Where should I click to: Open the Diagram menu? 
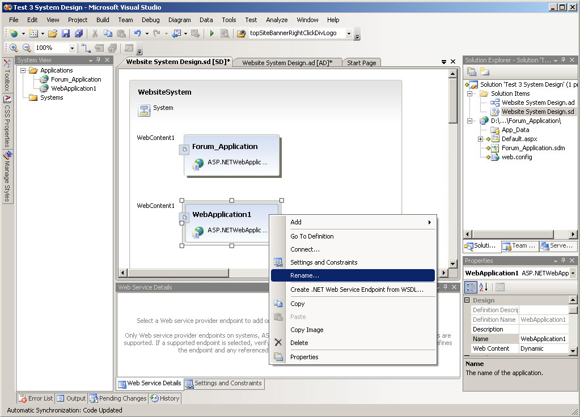179,20
